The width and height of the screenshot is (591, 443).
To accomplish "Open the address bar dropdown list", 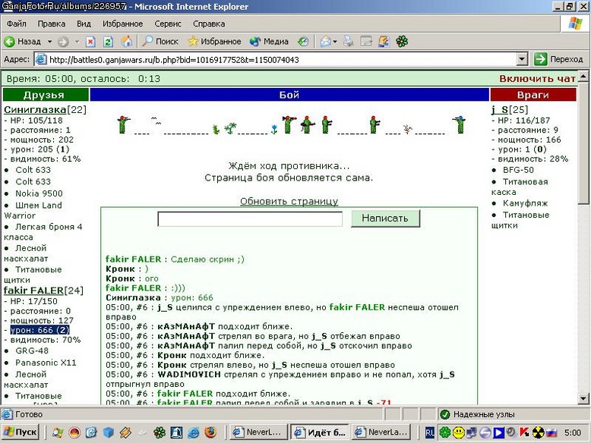I will pyautogui.click(x=522, y=59).
